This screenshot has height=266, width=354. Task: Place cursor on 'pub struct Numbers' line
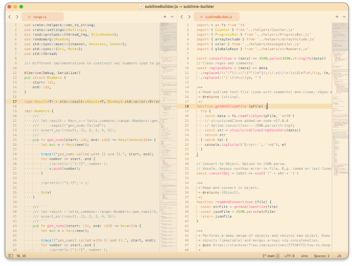[45, 78]
